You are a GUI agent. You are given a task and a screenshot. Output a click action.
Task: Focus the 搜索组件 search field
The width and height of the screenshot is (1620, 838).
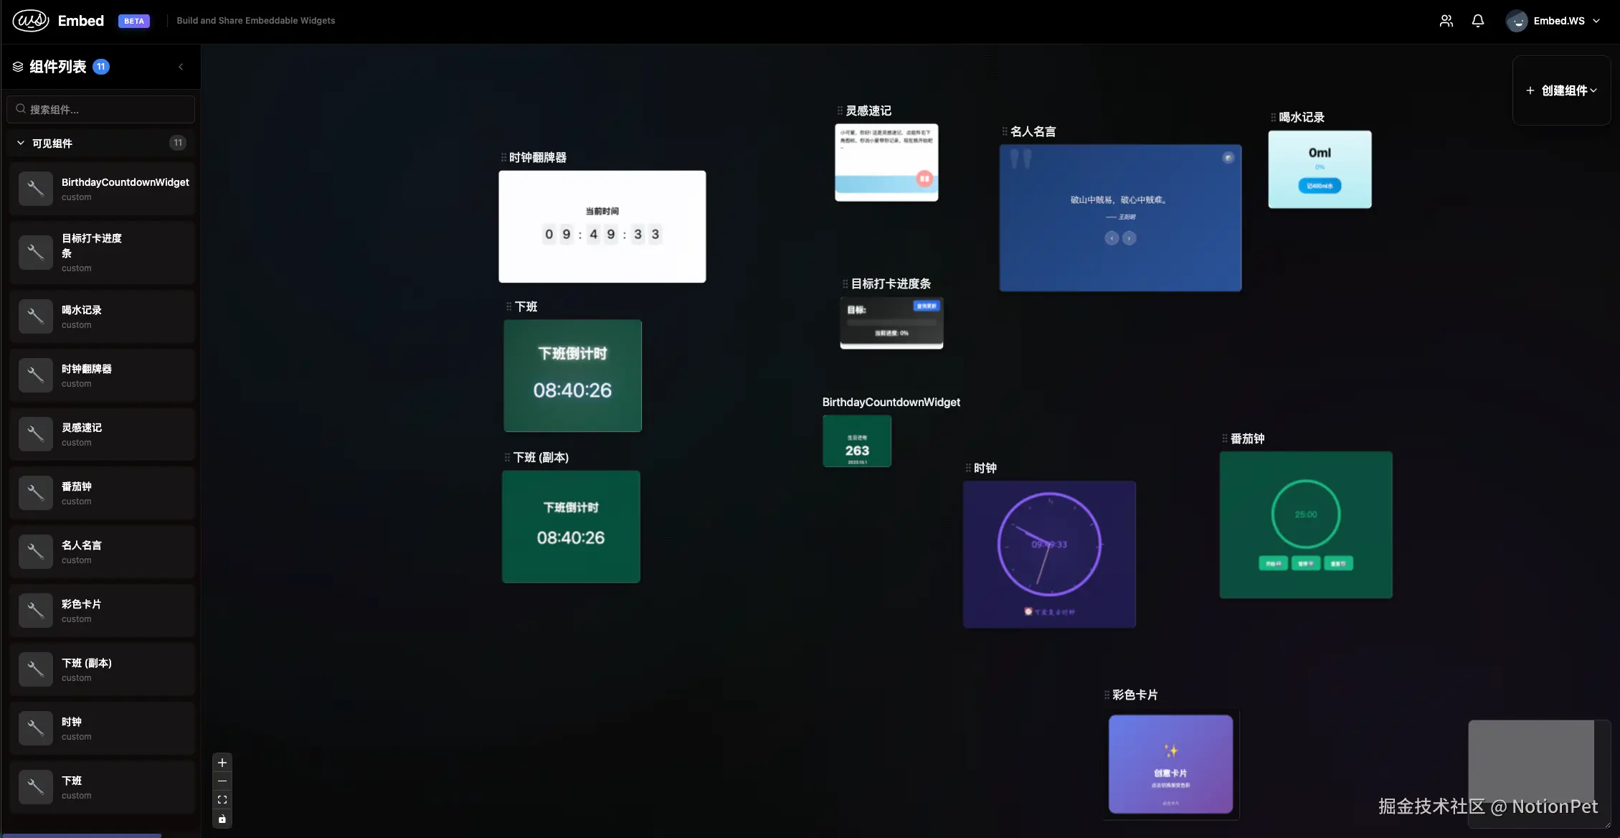(101, 110)
